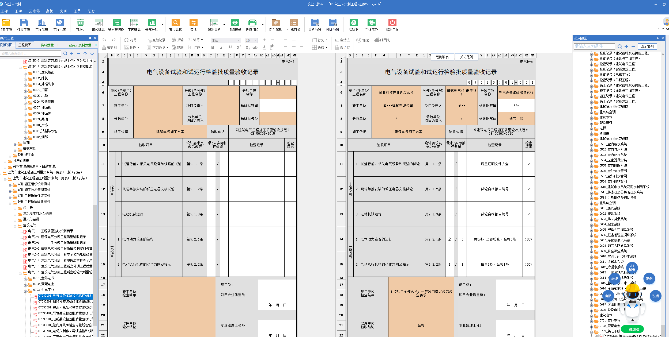Open the 云功能 menu

[34, 11]
